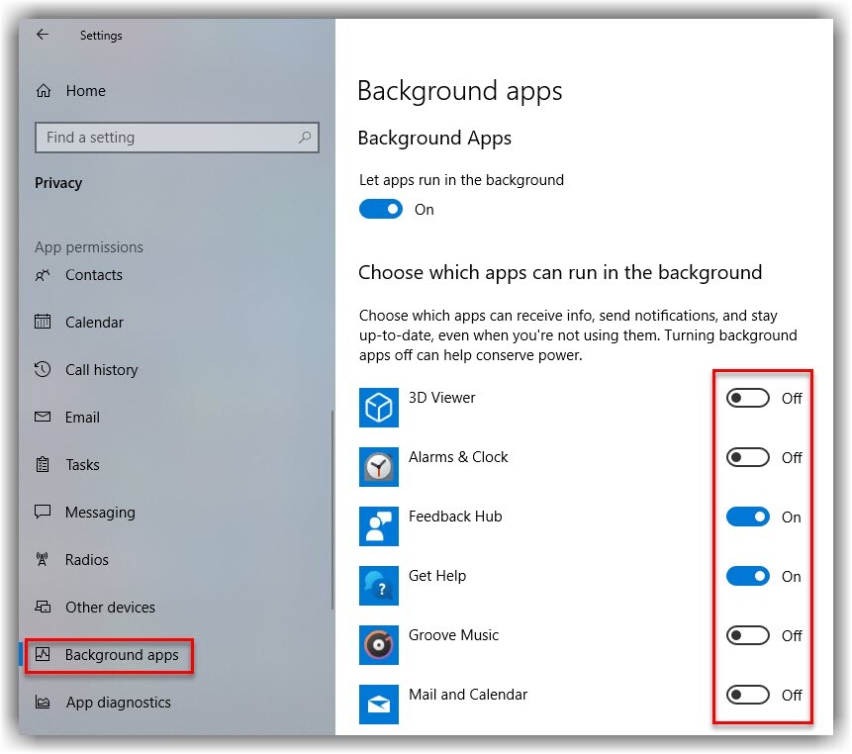Open App diagnostics privacy settings
The height and width of the screenshot is (754, 852).
(x=118, y=703)
